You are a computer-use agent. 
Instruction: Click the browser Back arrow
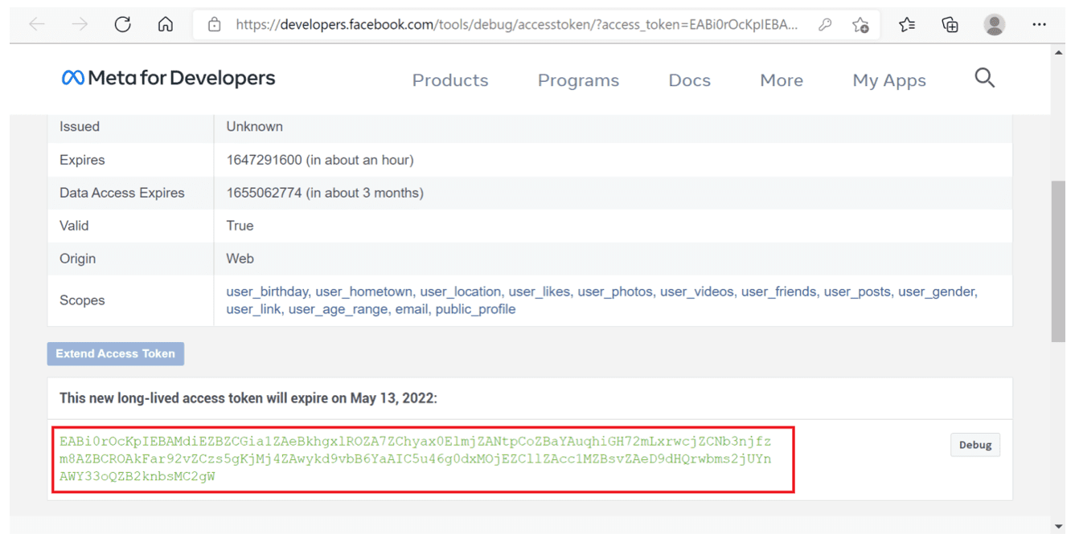(x=37, y=25)
